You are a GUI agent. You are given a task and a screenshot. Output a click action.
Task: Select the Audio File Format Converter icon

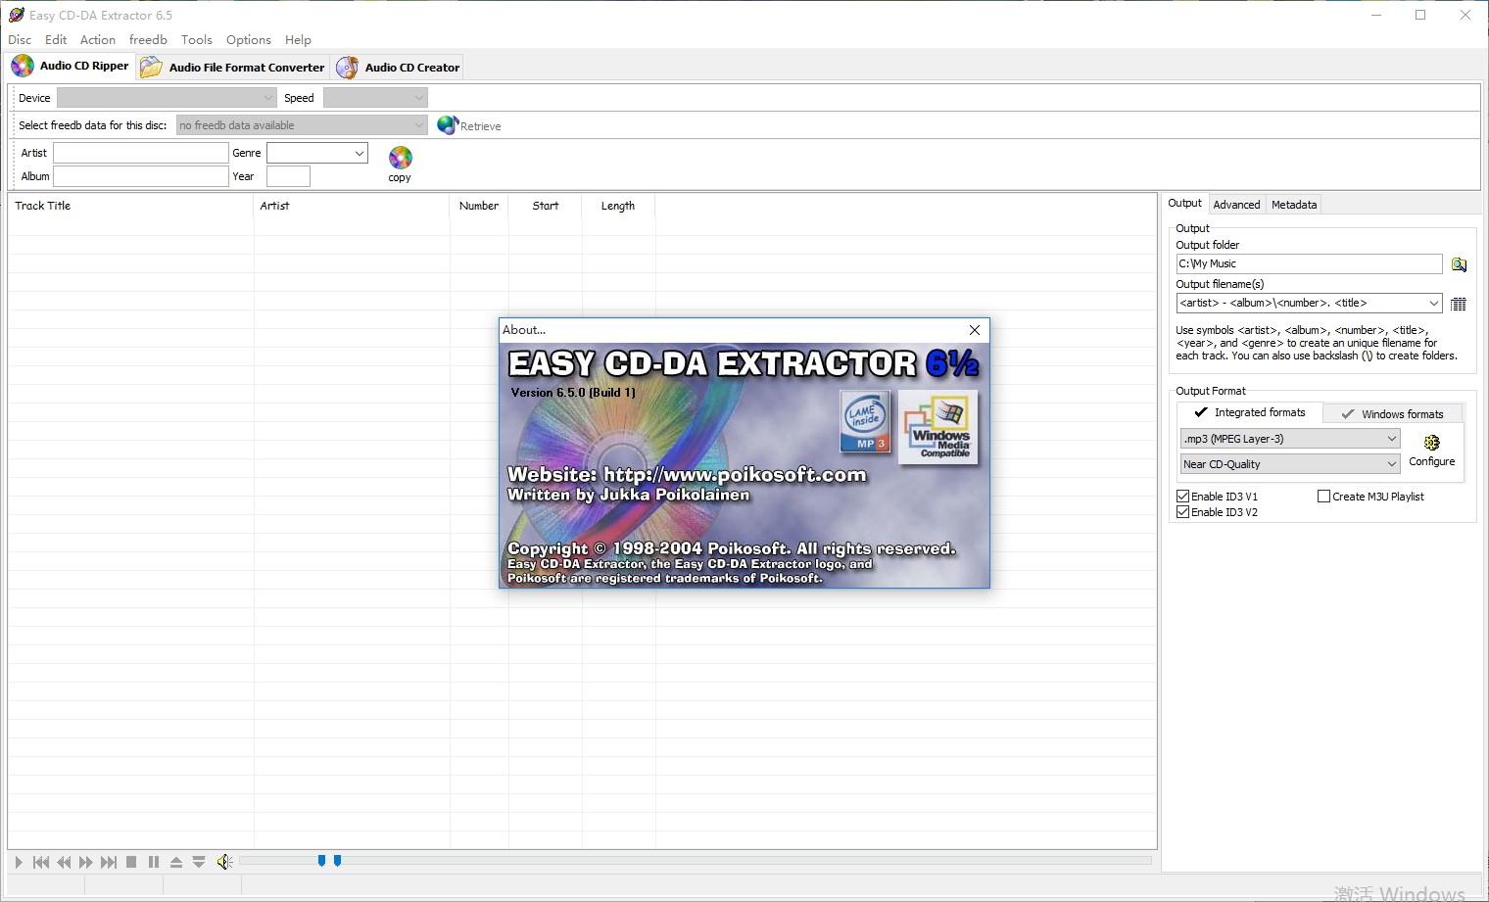point(149,67)
